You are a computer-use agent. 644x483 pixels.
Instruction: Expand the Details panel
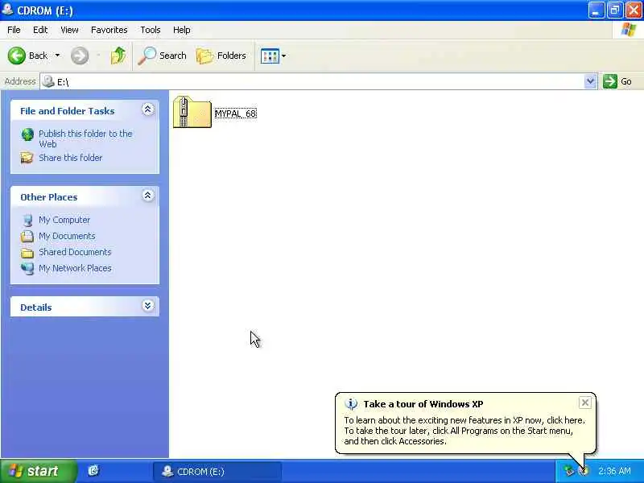click(x=148, y=306)
